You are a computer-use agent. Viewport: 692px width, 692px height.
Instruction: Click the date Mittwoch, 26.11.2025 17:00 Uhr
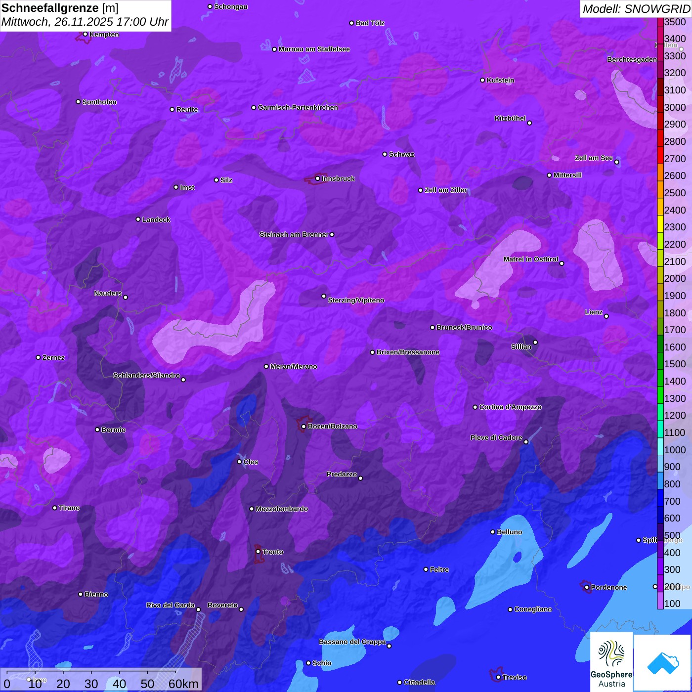[x=85, y=22]
